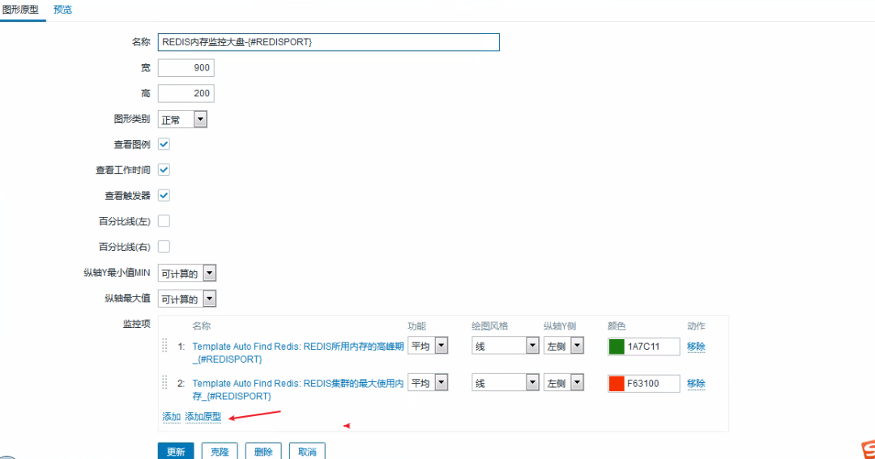Screen dimensions: 875x459
Task: Click the 更新 button
Action: tap(176, 451)
